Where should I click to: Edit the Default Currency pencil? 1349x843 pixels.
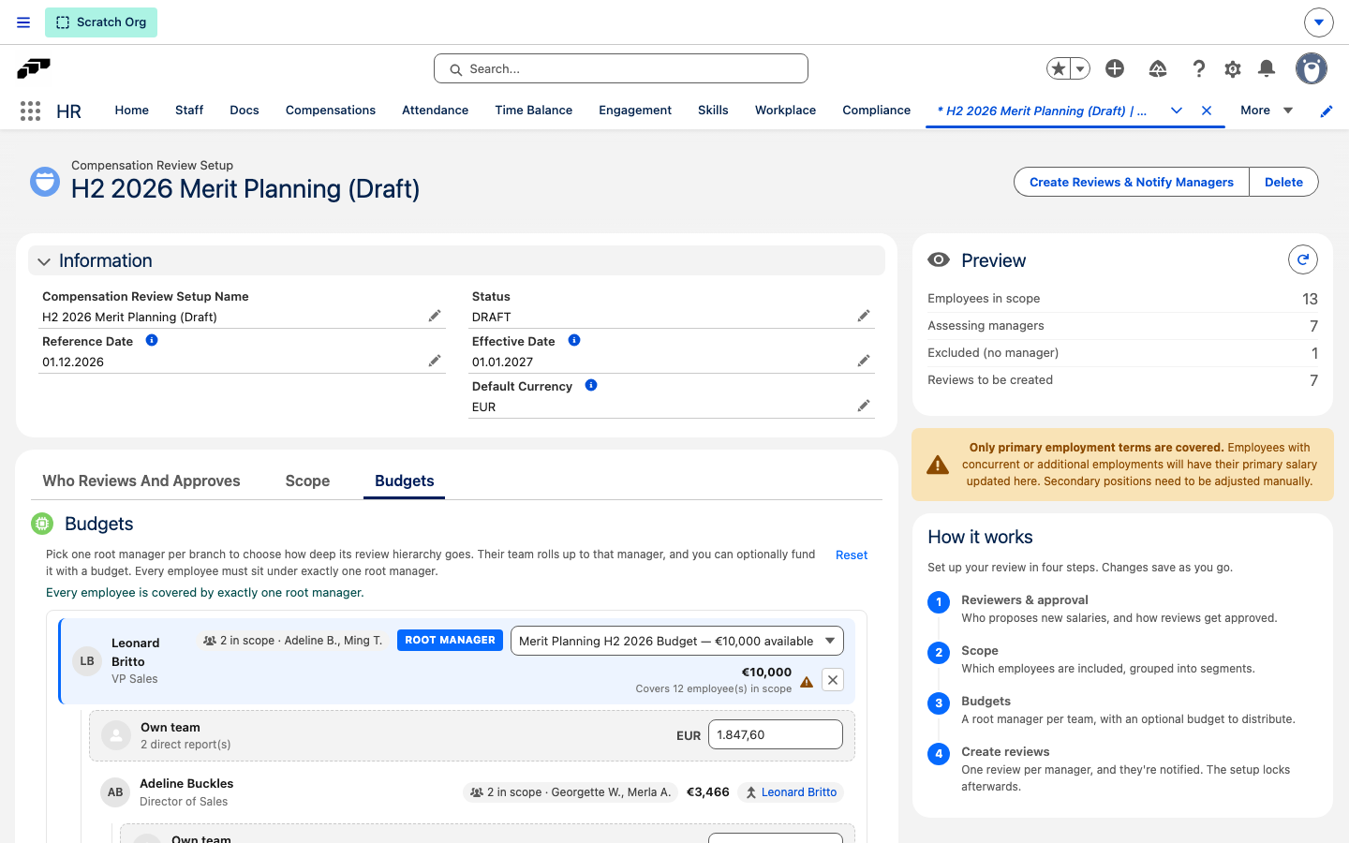[864, 406]
